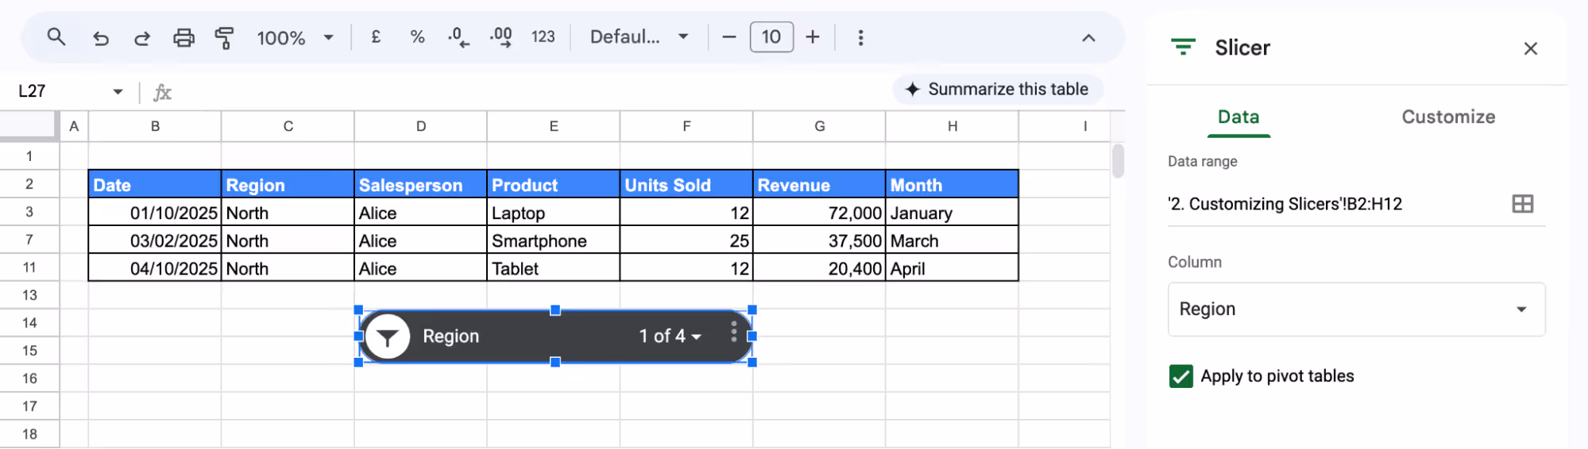Click the cell containing 20,400
This screenshot has height=449, width=1588.
click(819, 268)
